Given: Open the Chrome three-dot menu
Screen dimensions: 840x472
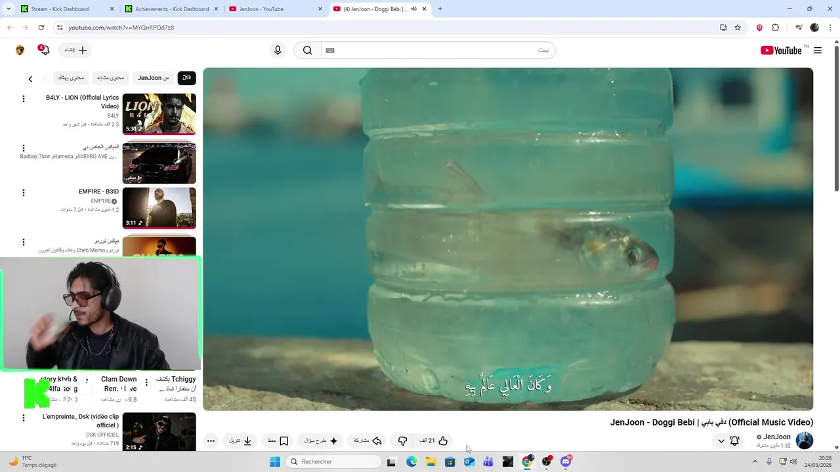Looking at the screenshot, I should (829, 28).
